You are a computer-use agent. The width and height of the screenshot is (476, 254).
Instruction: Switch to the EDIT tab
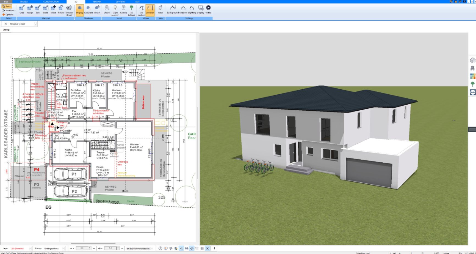click(137, 2)
